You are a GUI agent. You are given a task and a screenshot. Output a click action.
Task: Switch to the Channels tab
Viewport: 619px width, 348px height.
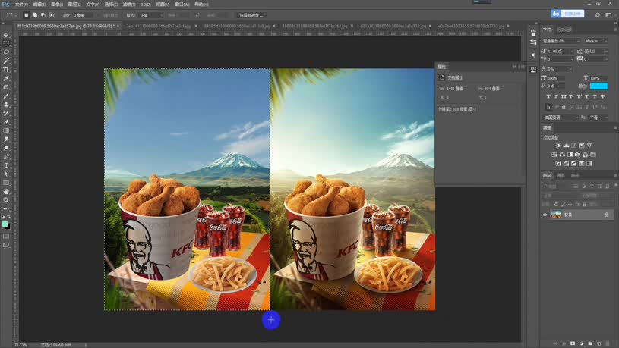(x=561, y=175)
